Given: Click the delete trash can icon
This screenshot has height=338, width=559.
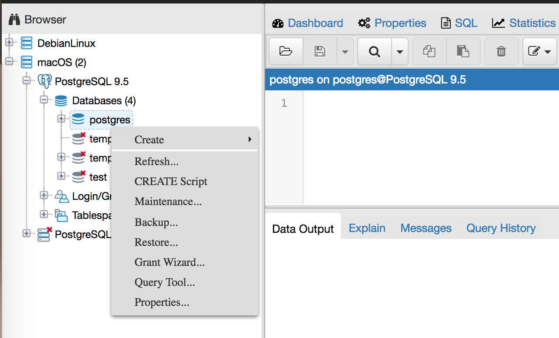Looking at the screenshot, I should [501, 51].
